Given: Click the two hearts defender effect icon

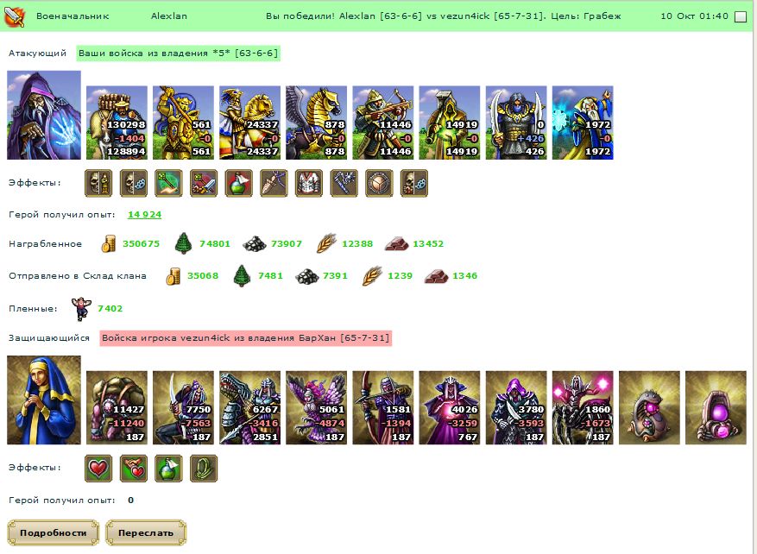Looking at the screenshot, I should (x=134, y=468).
